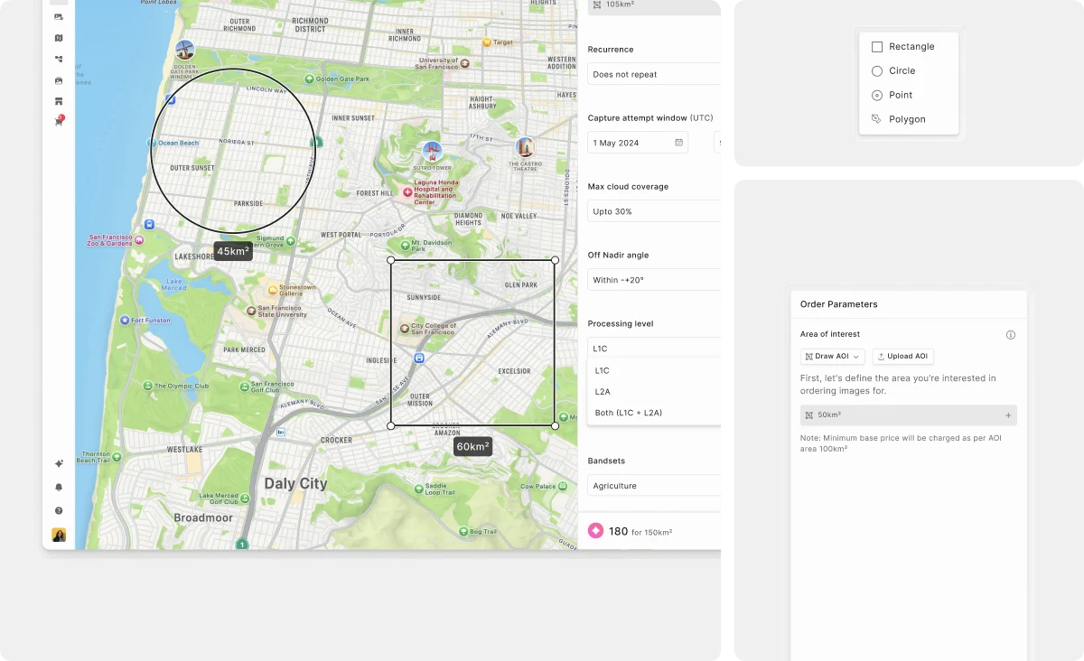Expand the Draw AOI dropdown button
The height and width of the screenshot is (661, 1084).
click(x=833, y=357)
